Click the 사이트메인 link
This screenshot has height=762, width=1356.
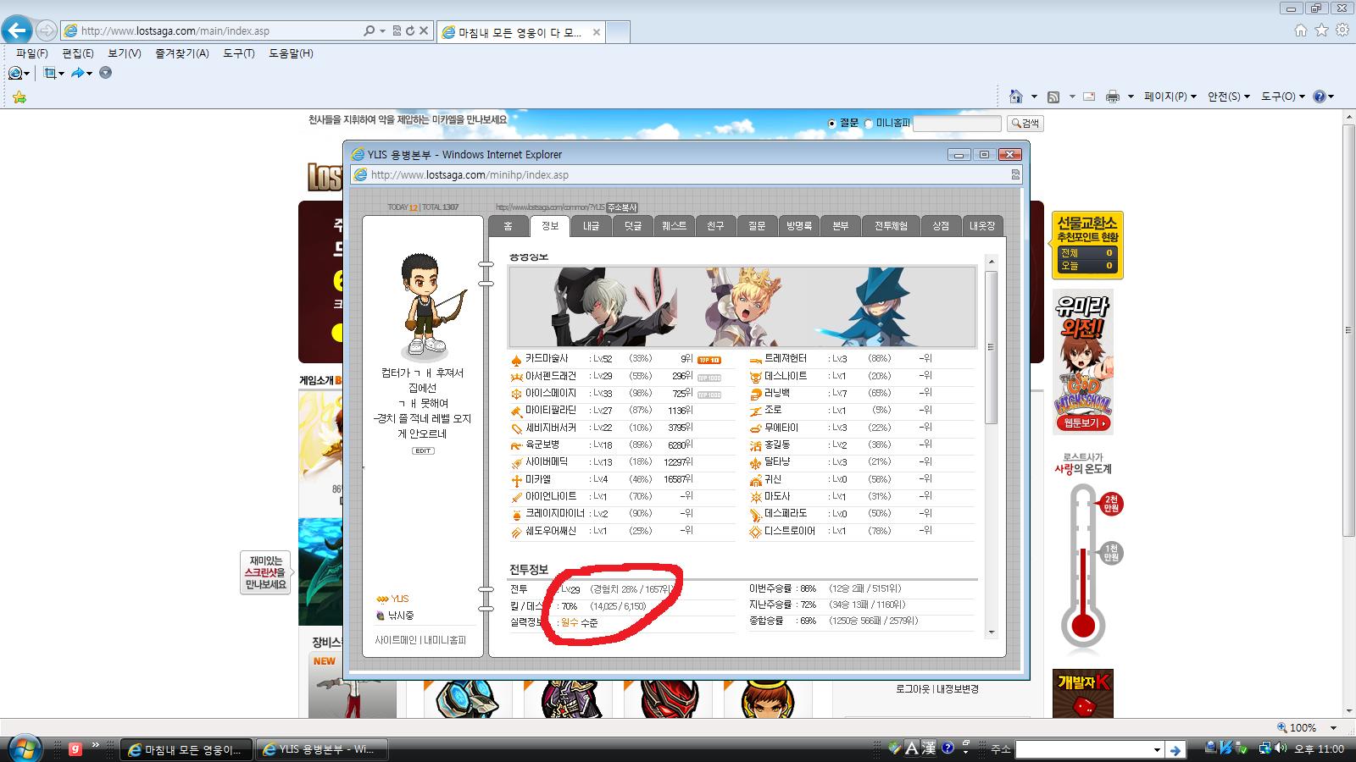[x=396, y=640]
